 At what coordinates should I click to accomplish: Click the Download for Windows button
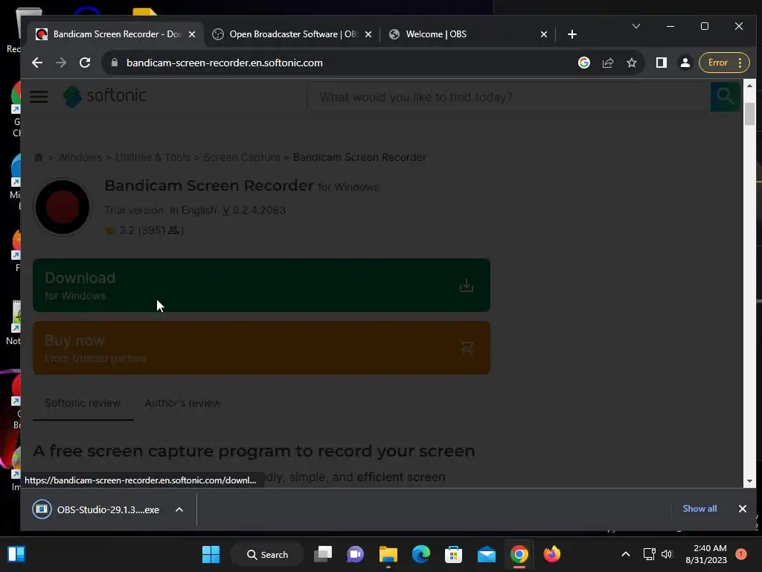[x=261, y=285]
